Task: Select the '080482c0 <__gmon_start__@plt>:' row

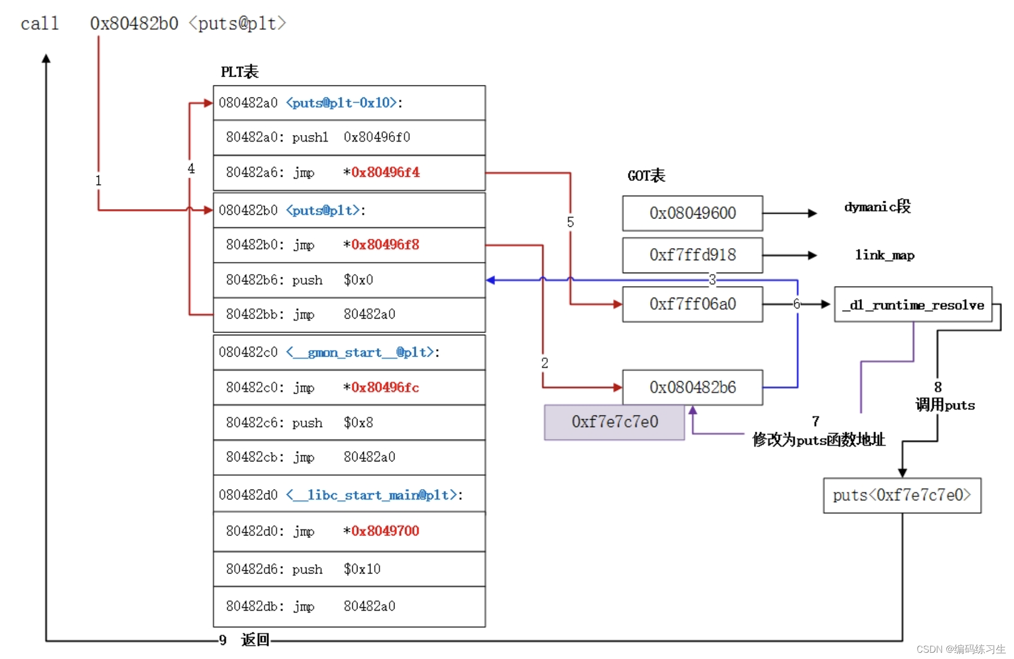Action: (349, 352)
